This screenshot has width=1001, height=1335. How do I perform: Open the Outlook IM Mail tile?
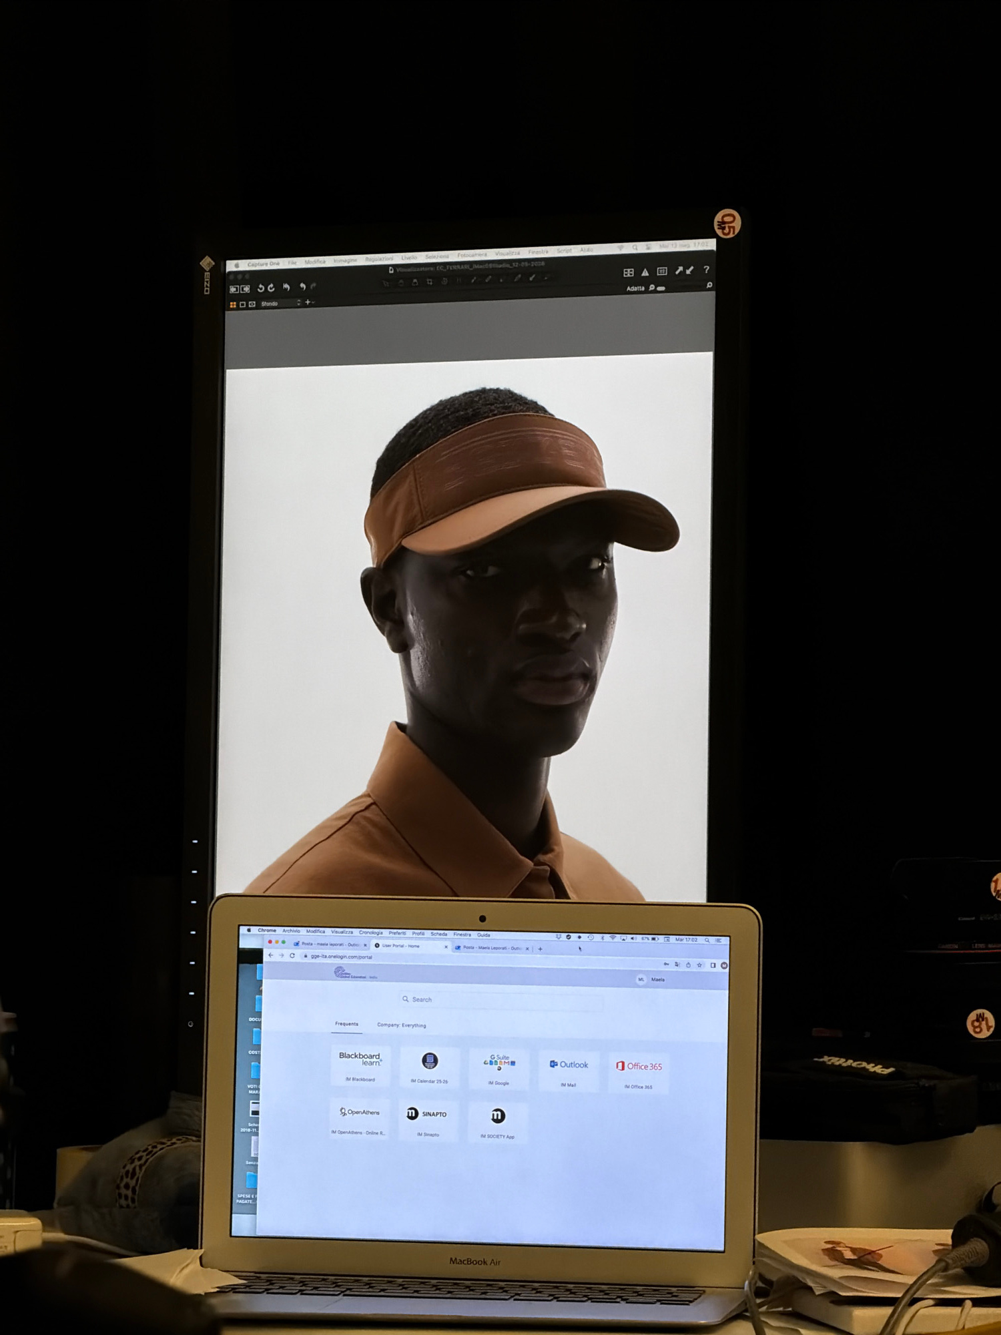569,1070
